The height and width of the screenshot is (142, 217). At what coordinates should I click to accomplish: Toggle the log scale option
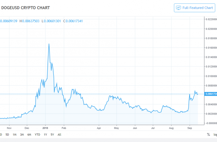pos(215,134)
